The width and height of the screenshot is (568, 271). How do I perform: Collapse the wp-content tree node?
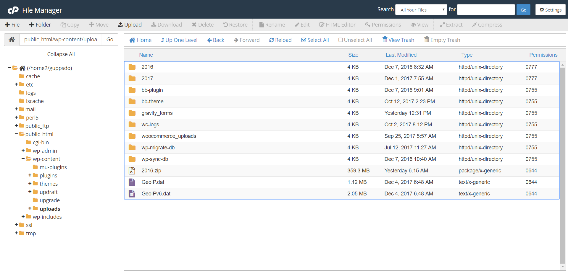tap(23, 159)
